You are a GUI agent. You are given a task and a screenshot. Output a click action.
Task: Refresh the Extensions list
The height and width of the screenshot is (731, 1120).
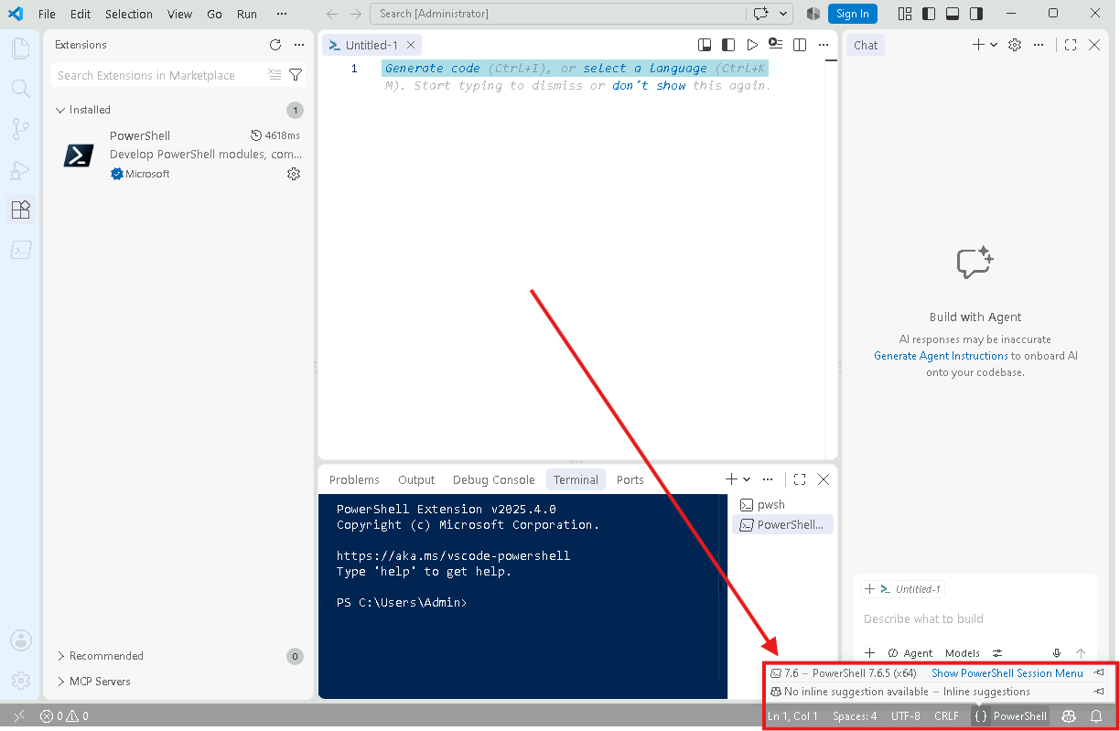tap(275, 45)
